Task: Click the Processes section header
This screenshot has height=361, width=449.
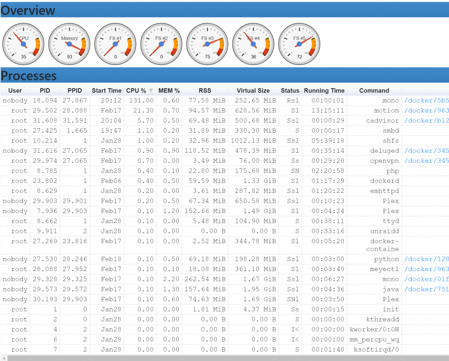Action: (225, 76)
